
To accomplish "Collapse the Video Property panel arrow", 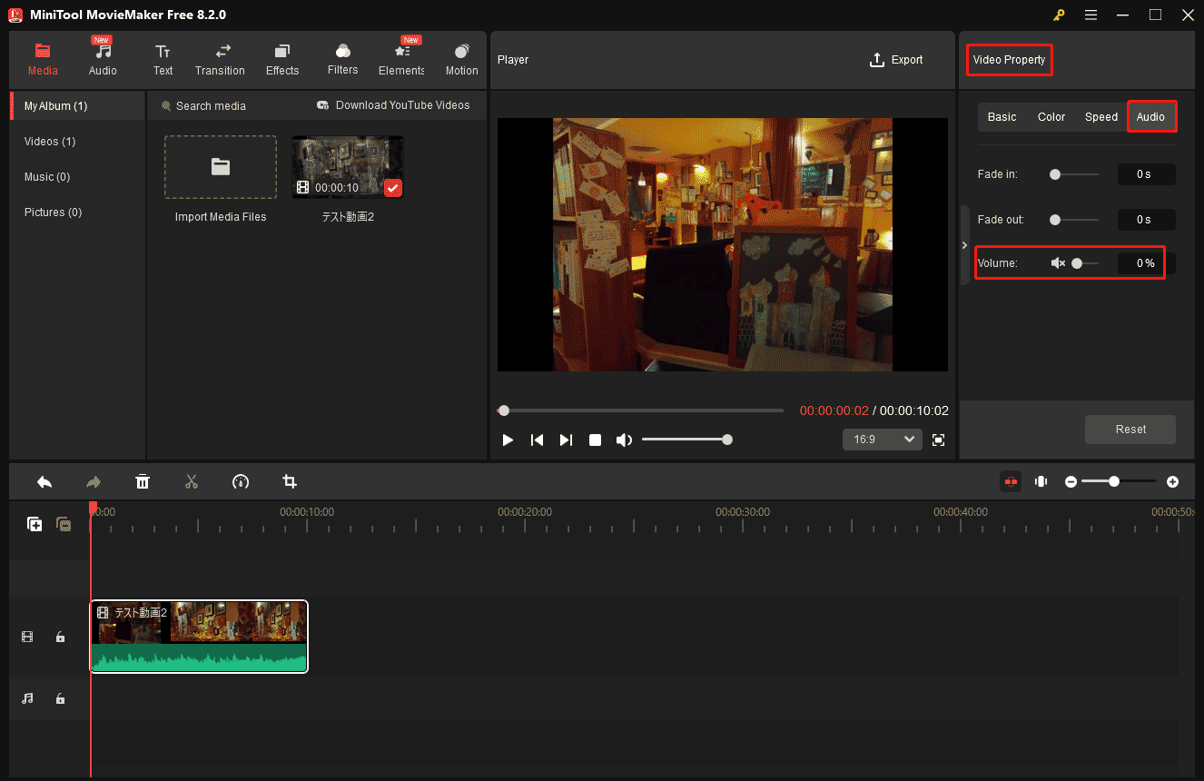I will pos(964,245).
